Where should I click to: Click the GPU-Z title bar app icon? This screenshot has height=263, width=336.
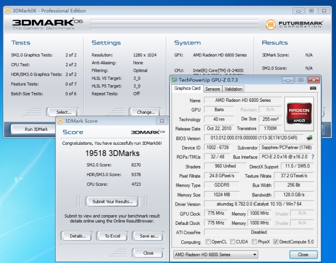(x=175, y=80)
